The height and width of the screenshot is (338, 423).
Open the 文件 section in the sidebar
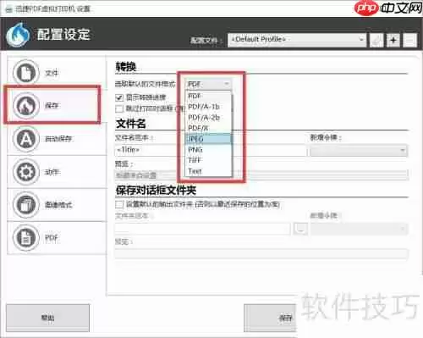(x=57, y=72)
